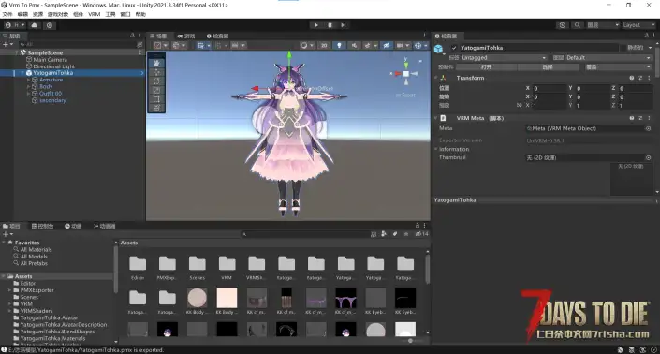Select the Move tool in scene toolbar

[x=156, y=72]
